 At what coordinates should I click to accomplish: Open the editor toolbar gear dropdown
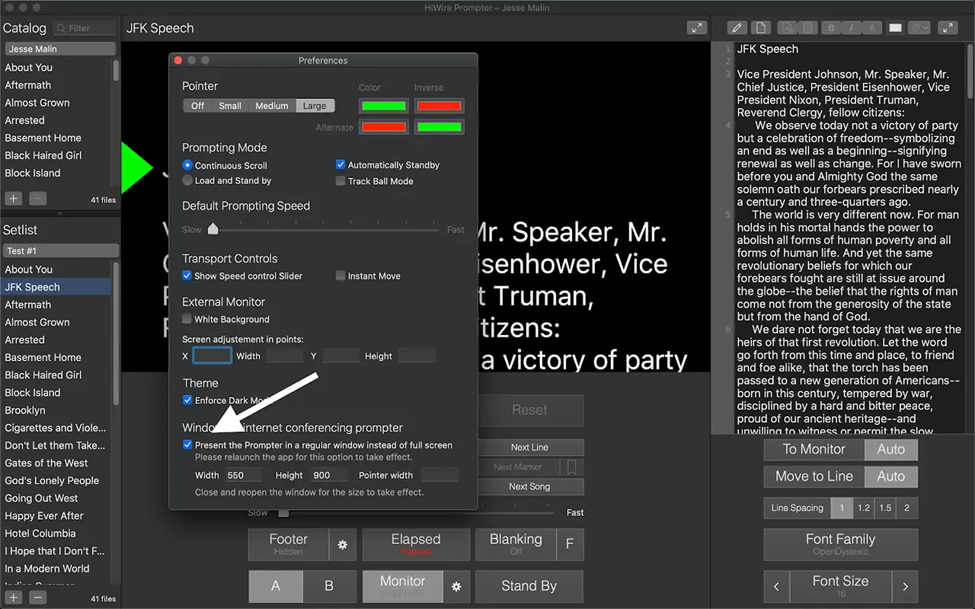click(x=919, y=28)
